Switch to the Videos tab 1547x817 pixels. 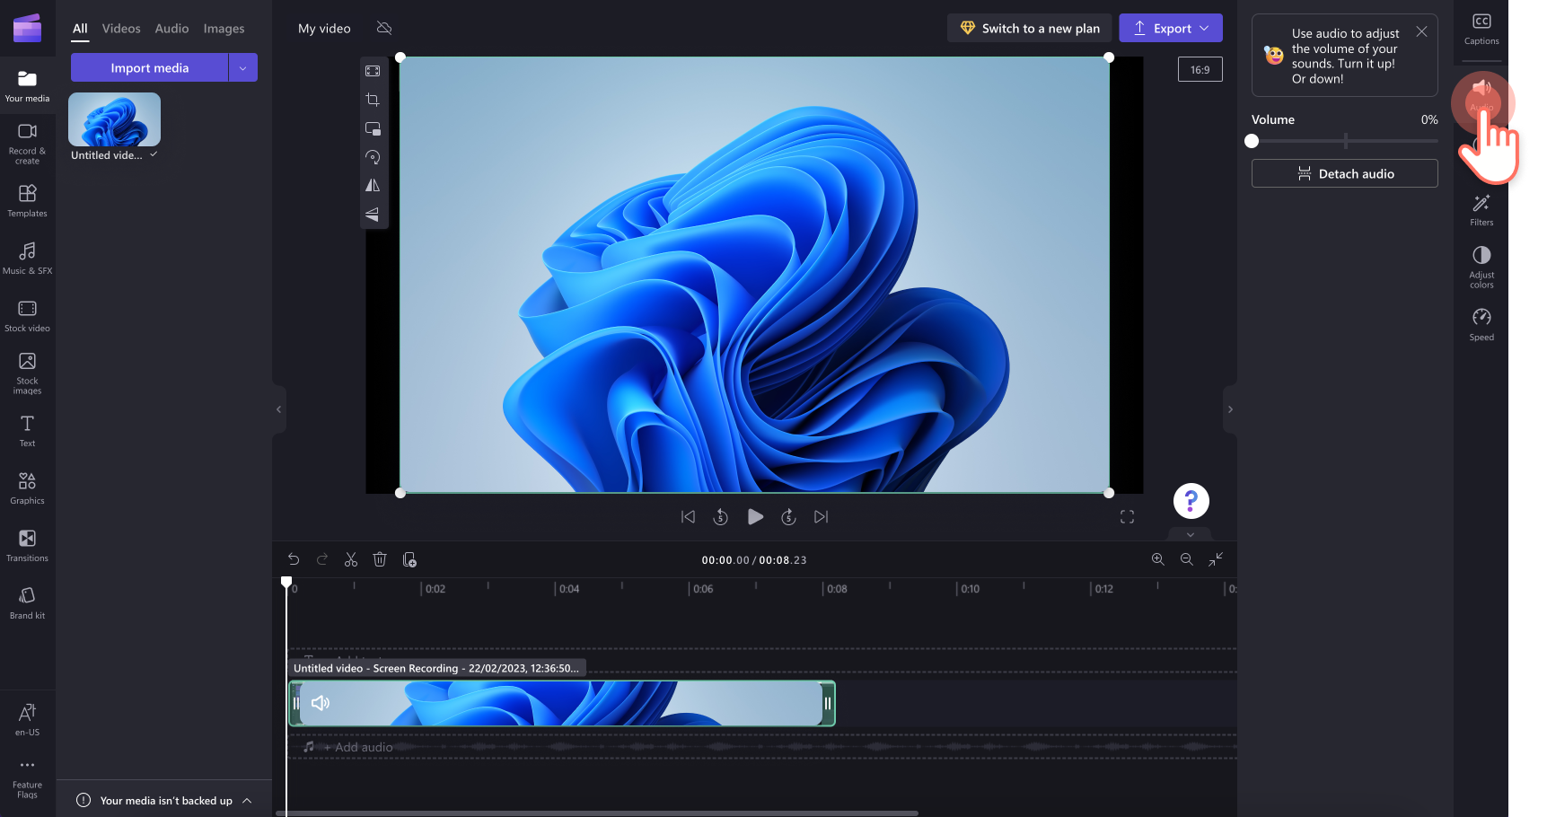[x=121, y=29]
